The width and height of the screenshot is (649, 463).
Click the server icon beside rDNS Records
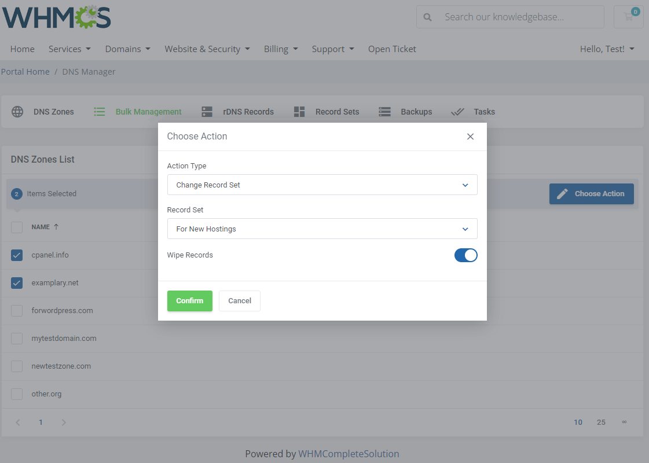(x=207, y=112)
